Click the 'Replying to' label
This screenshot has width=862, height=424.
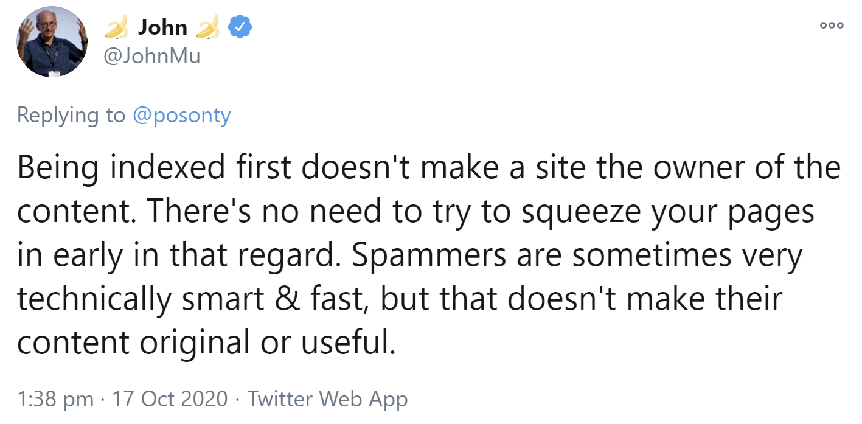point(71,115)
